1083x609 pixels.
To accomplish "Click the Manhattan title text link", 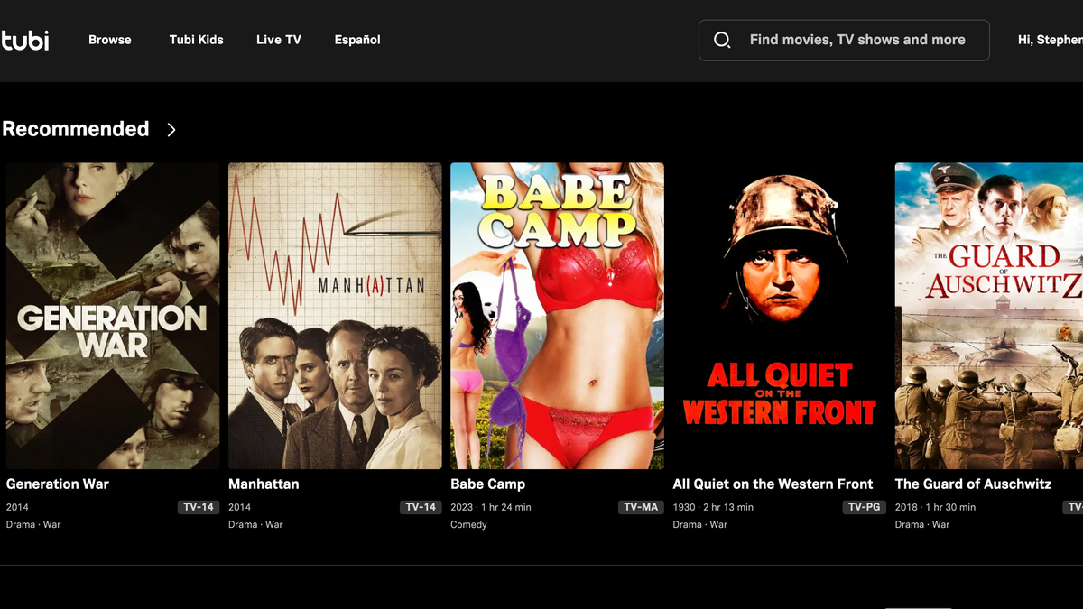I will [x=264, y=484].
